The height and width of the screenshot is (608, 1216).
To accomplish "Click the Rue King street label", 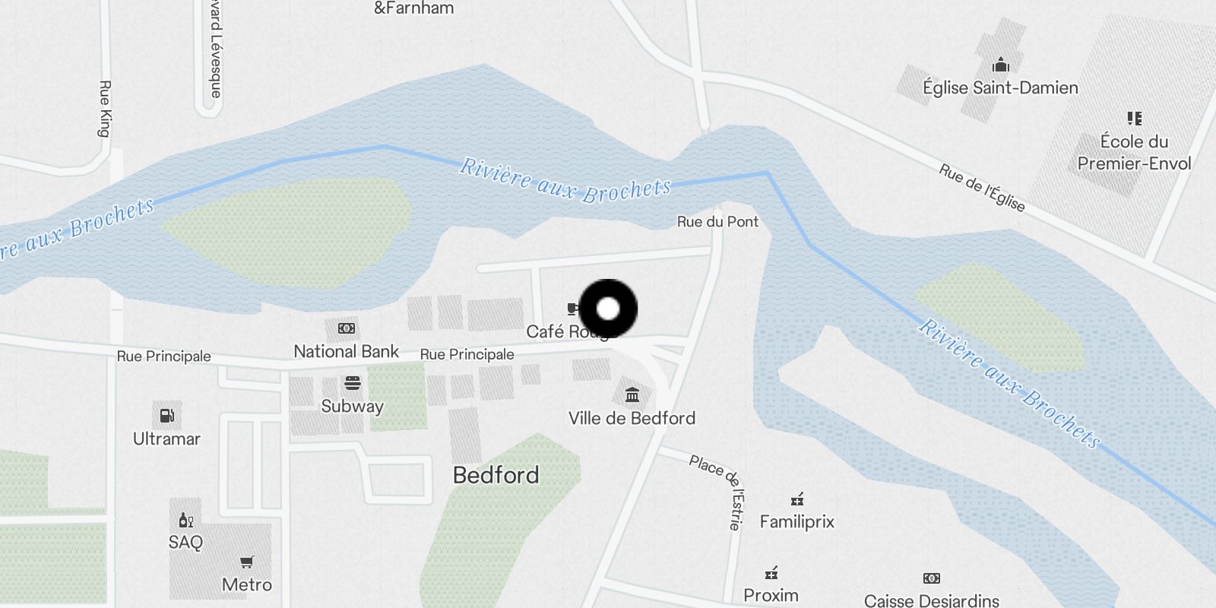I will click(x=105, y=109).
